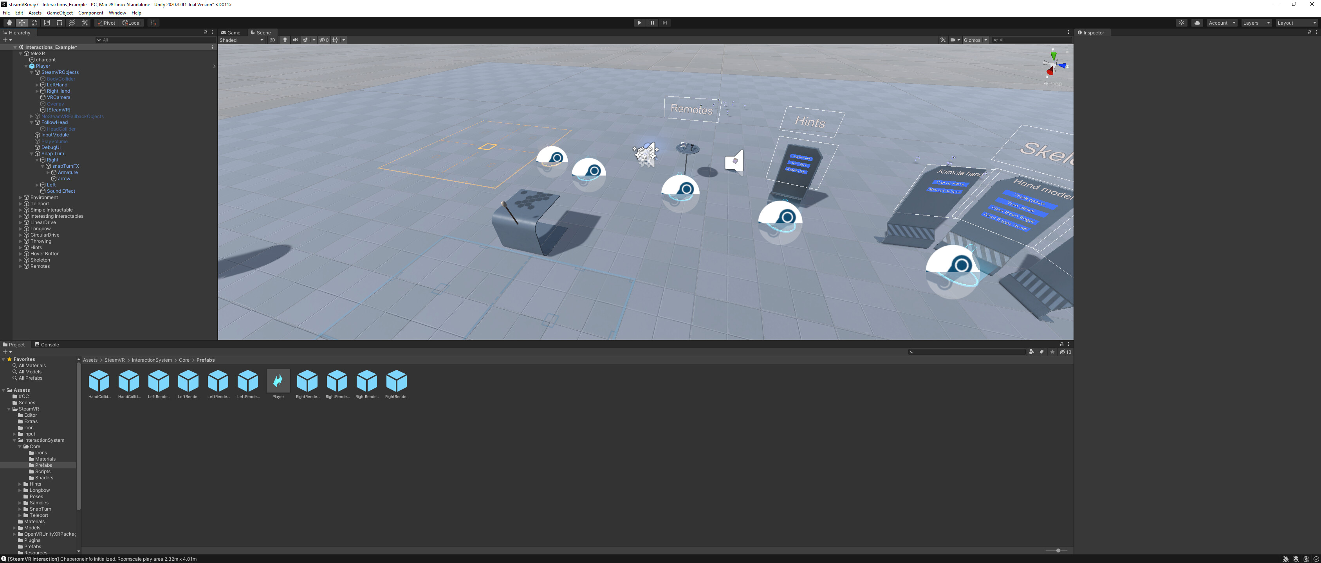Image resolution: width=1321 pixels, height=563 pixels.
Task: Open the Shaded draw mode dropdown
Action: pyautogui.click(x=241, y=40)
